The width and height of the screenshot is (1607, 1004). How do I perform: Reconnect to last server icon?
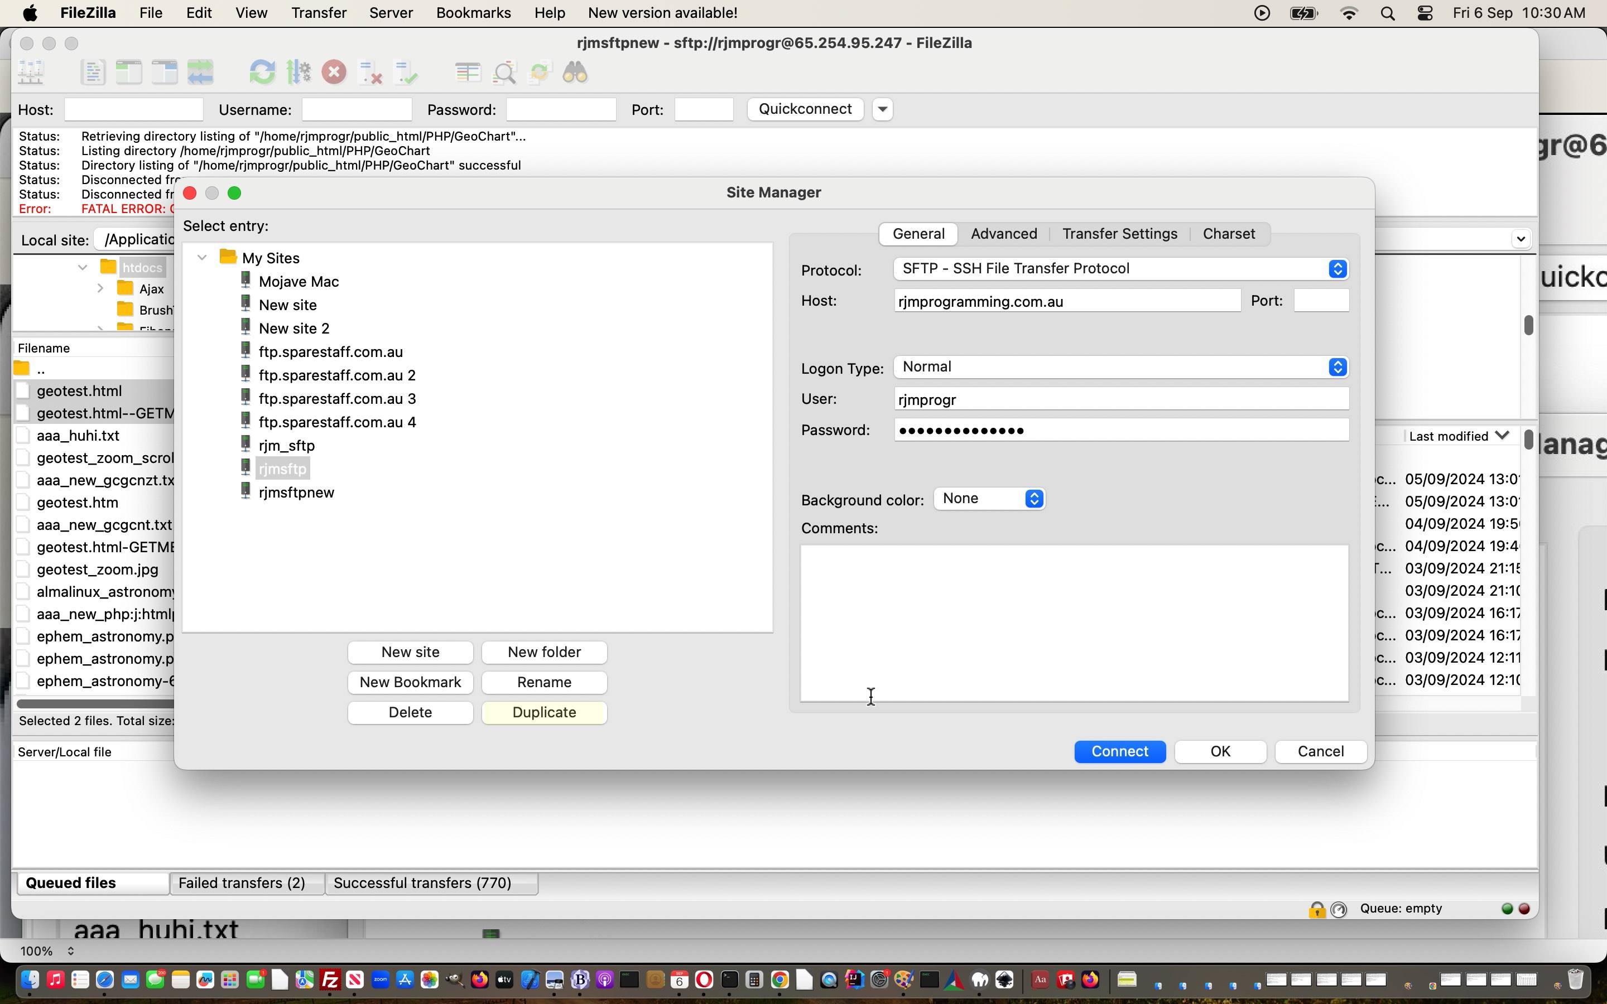pyautogui.click(x=406, y=73)
